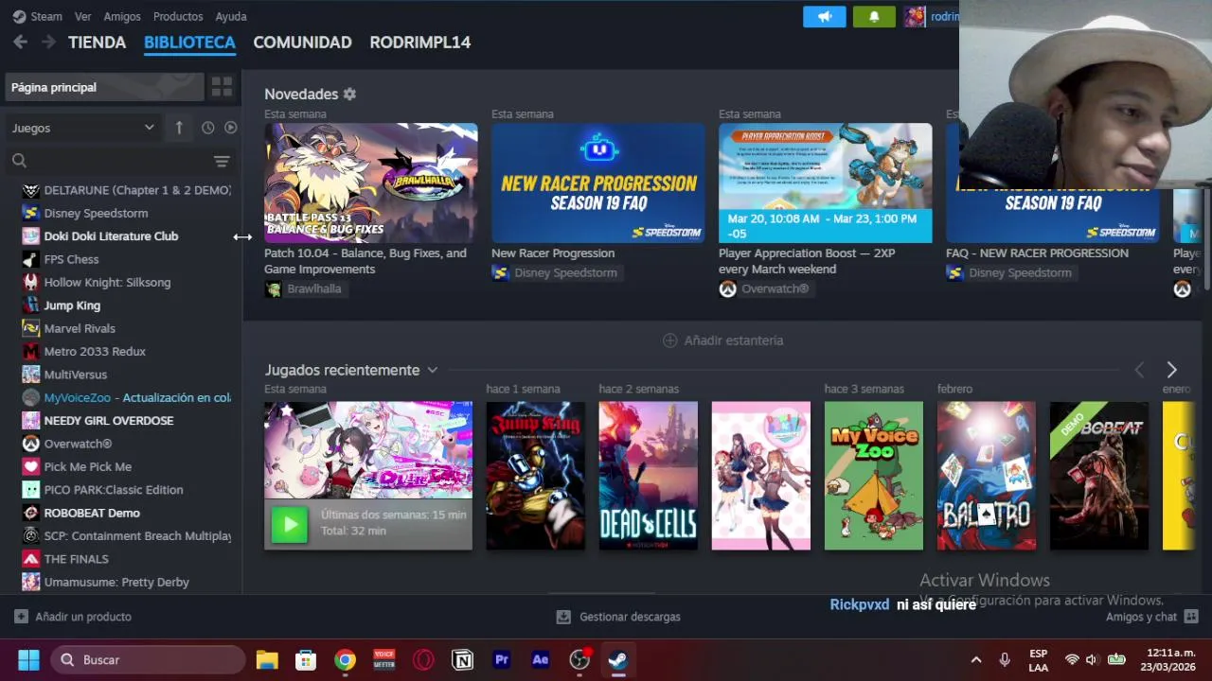Open the New Racer Progression news thumbnail
The width and height of the screenshot is (1212, 681).
[x=598, y=183]
